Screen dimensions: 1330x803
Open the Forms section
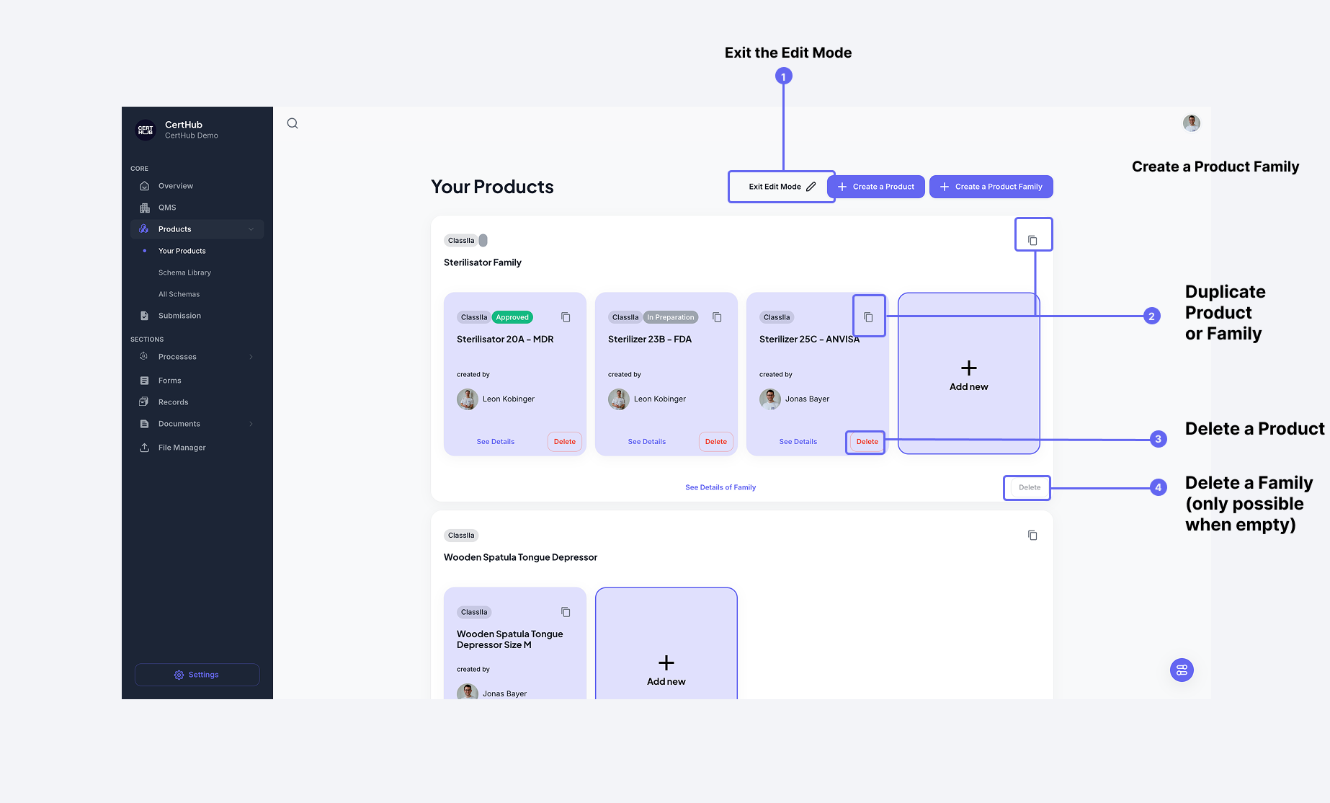pyautogui.click(x=169, y=380)
